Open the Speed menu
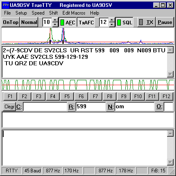176x176 pixels. pos(38,13)
